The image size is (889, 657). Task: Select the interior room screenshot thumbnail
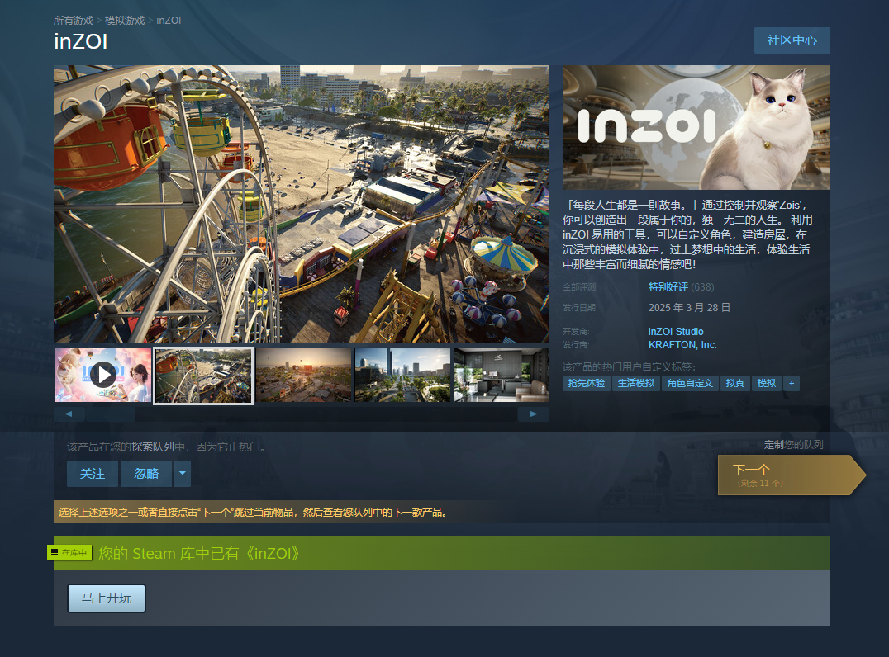[502, 375]
